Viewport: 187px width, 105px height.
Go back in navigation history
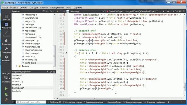[58, 11]
